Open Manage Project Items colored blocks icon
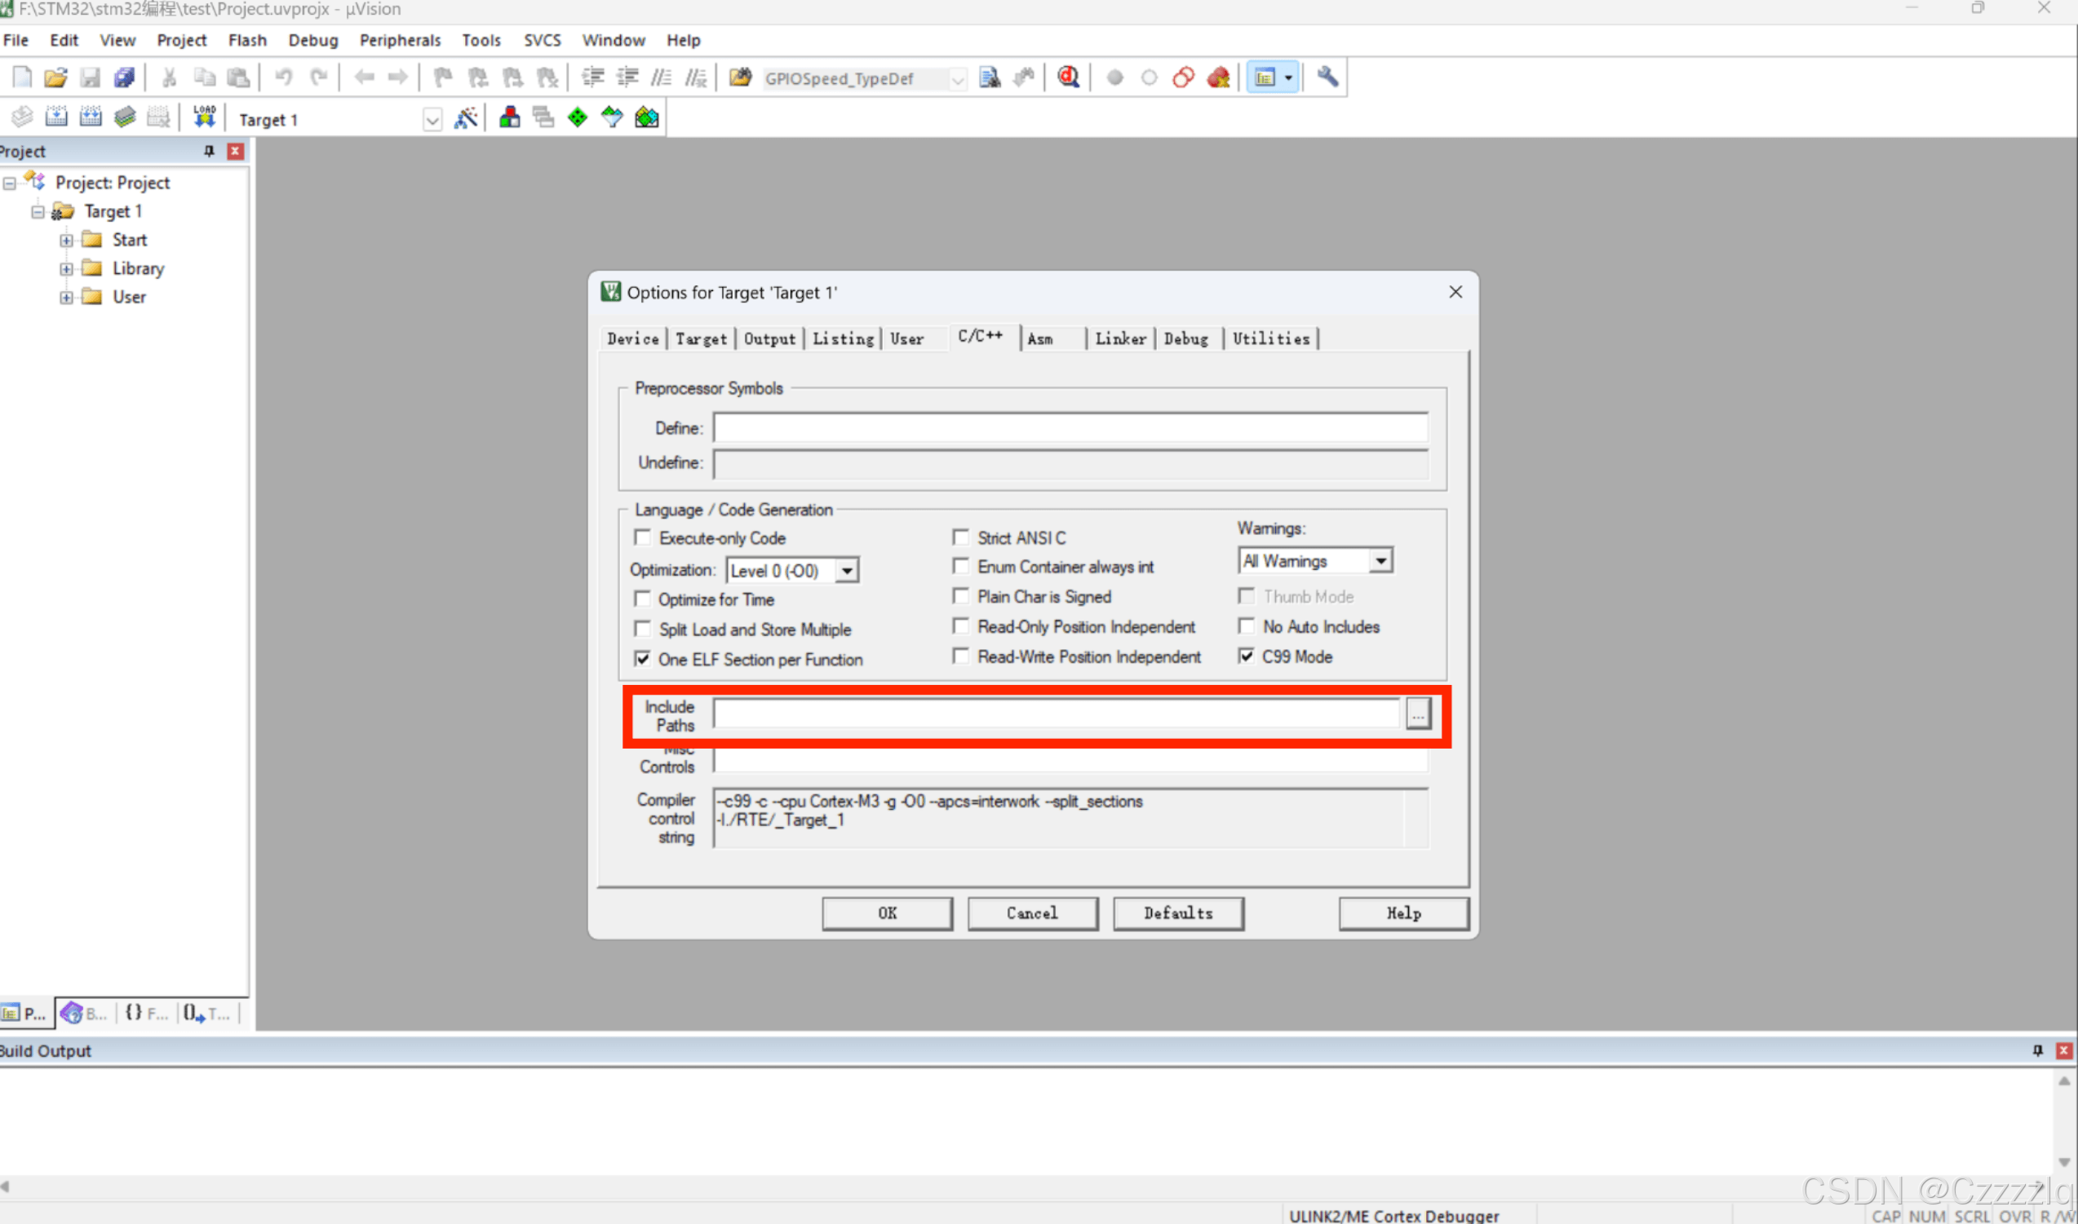 click(x=510, y=118)
